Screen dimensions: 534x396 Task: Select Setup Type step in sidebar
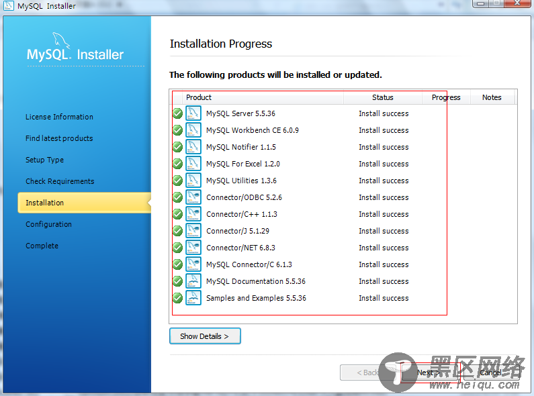click(x=44, y=160)
